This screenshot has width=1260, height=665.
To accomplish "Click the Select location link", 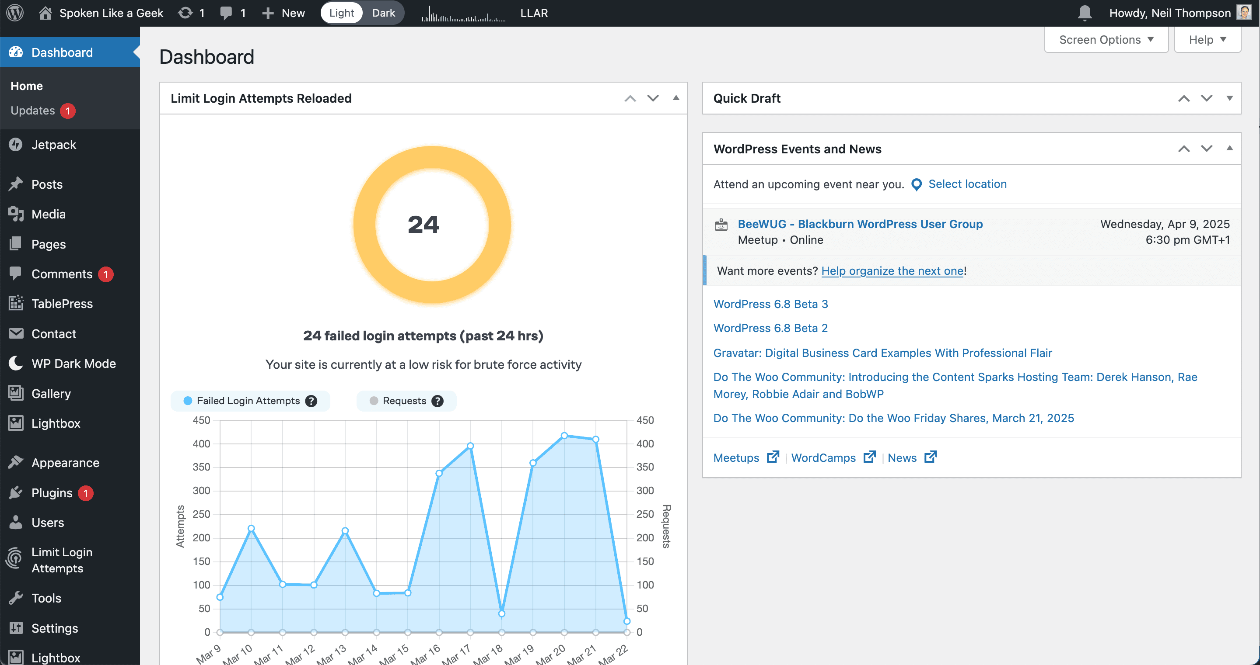I will click(967, 184).
